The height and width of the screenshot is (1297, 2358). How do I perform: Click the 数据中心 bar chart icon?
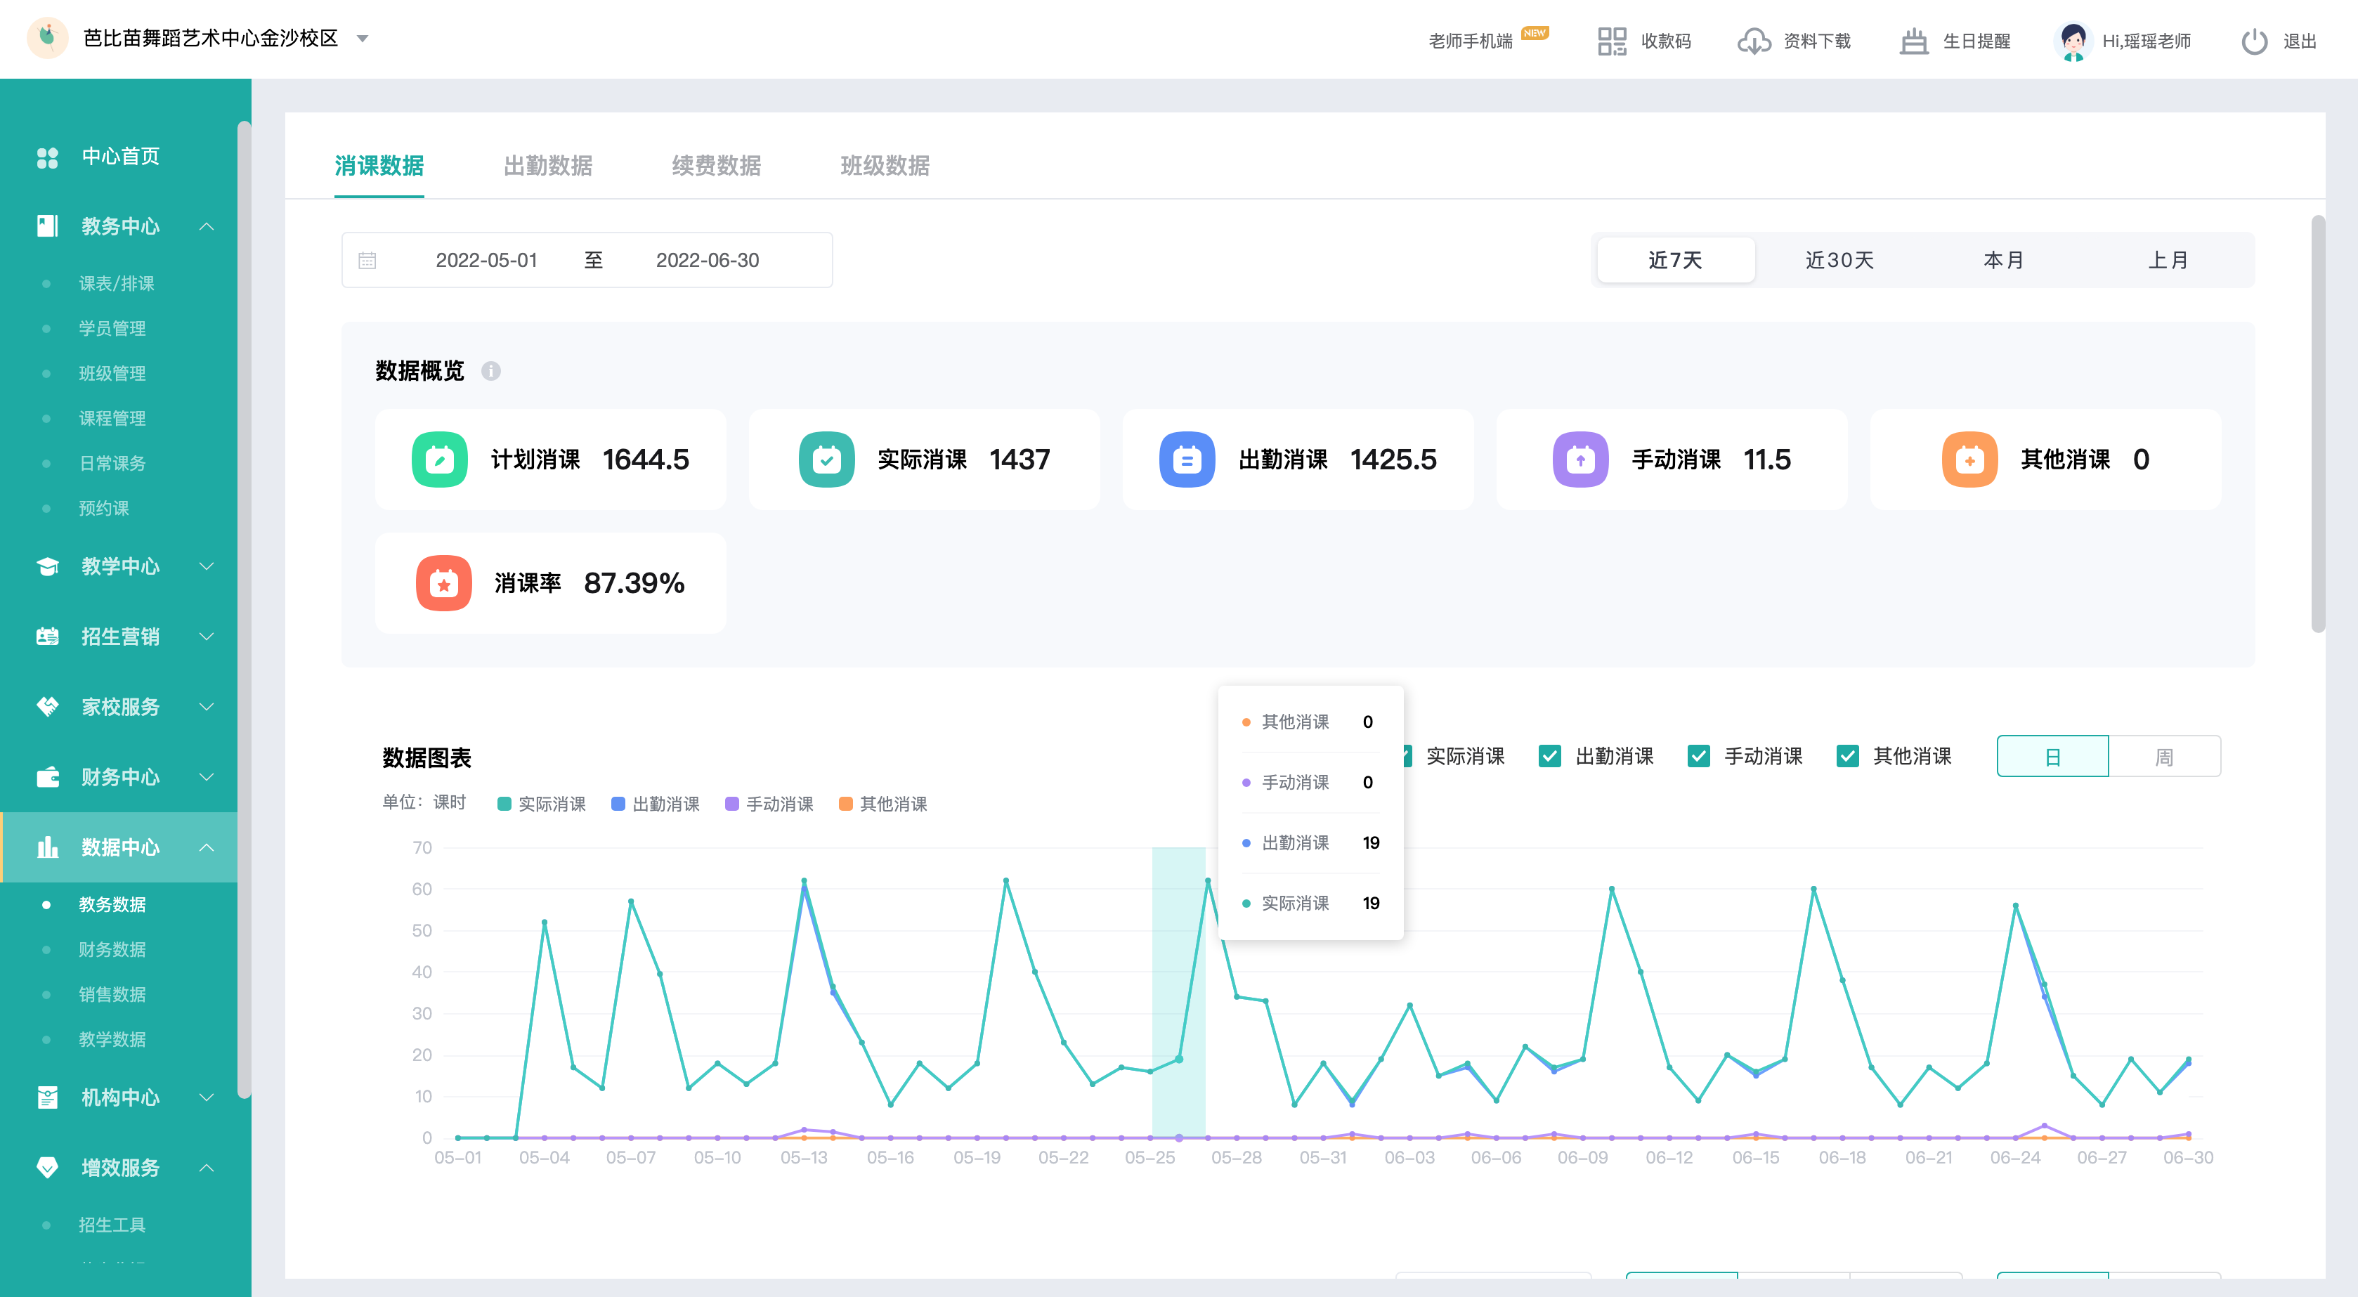[x=48, y=847]
